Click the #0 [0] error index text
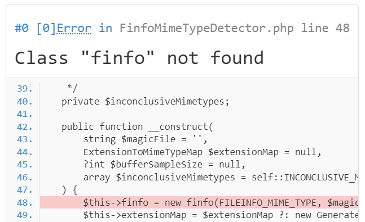 [36, 28]
